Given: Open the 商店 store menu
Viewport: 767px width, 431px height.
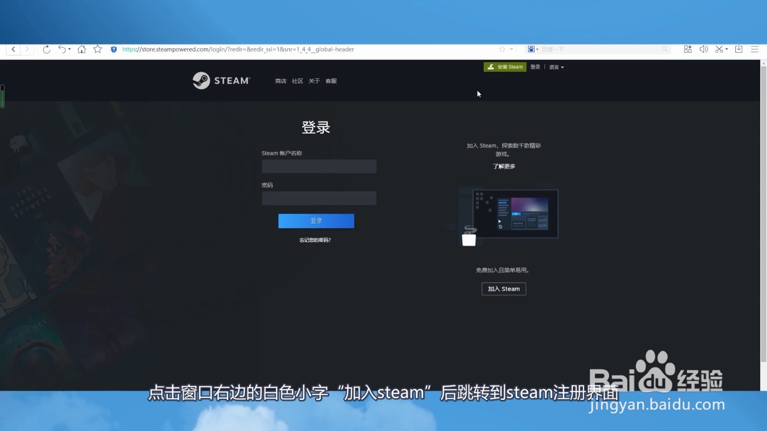Looking at the screenshot, I should point(281,81).
